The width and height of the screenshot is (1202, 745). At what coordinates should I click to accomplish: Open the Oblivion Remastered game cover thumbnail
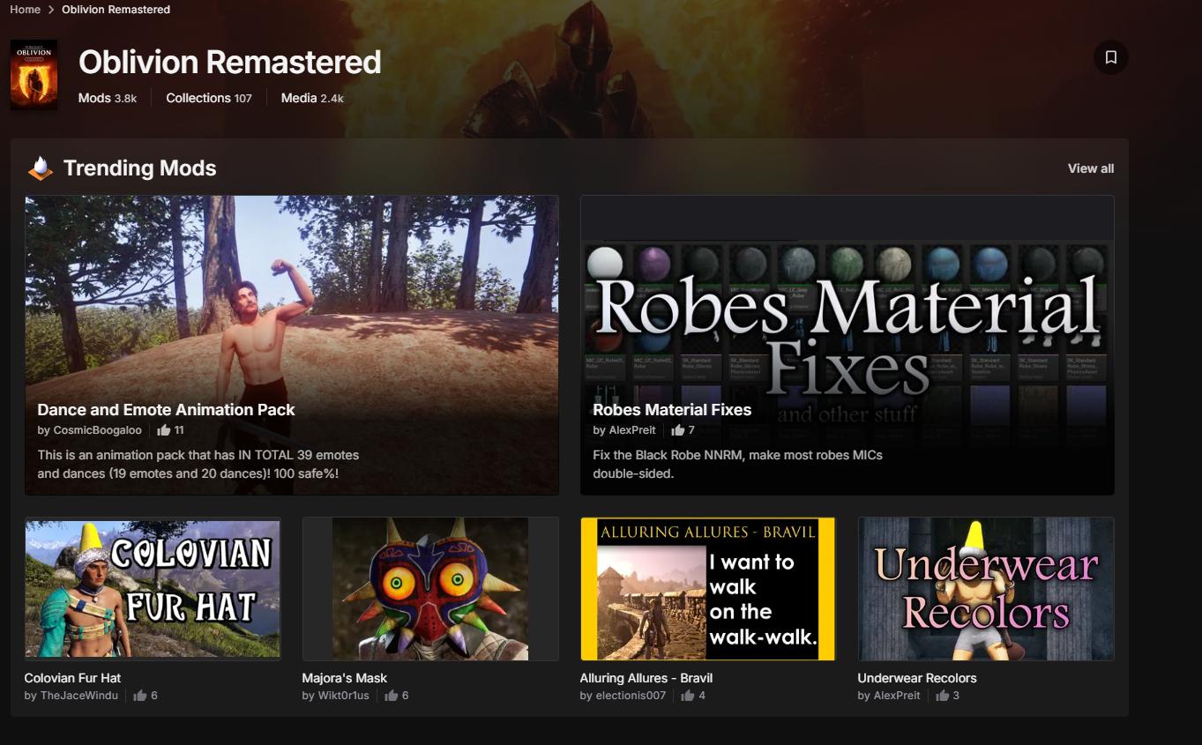(34, 75)
